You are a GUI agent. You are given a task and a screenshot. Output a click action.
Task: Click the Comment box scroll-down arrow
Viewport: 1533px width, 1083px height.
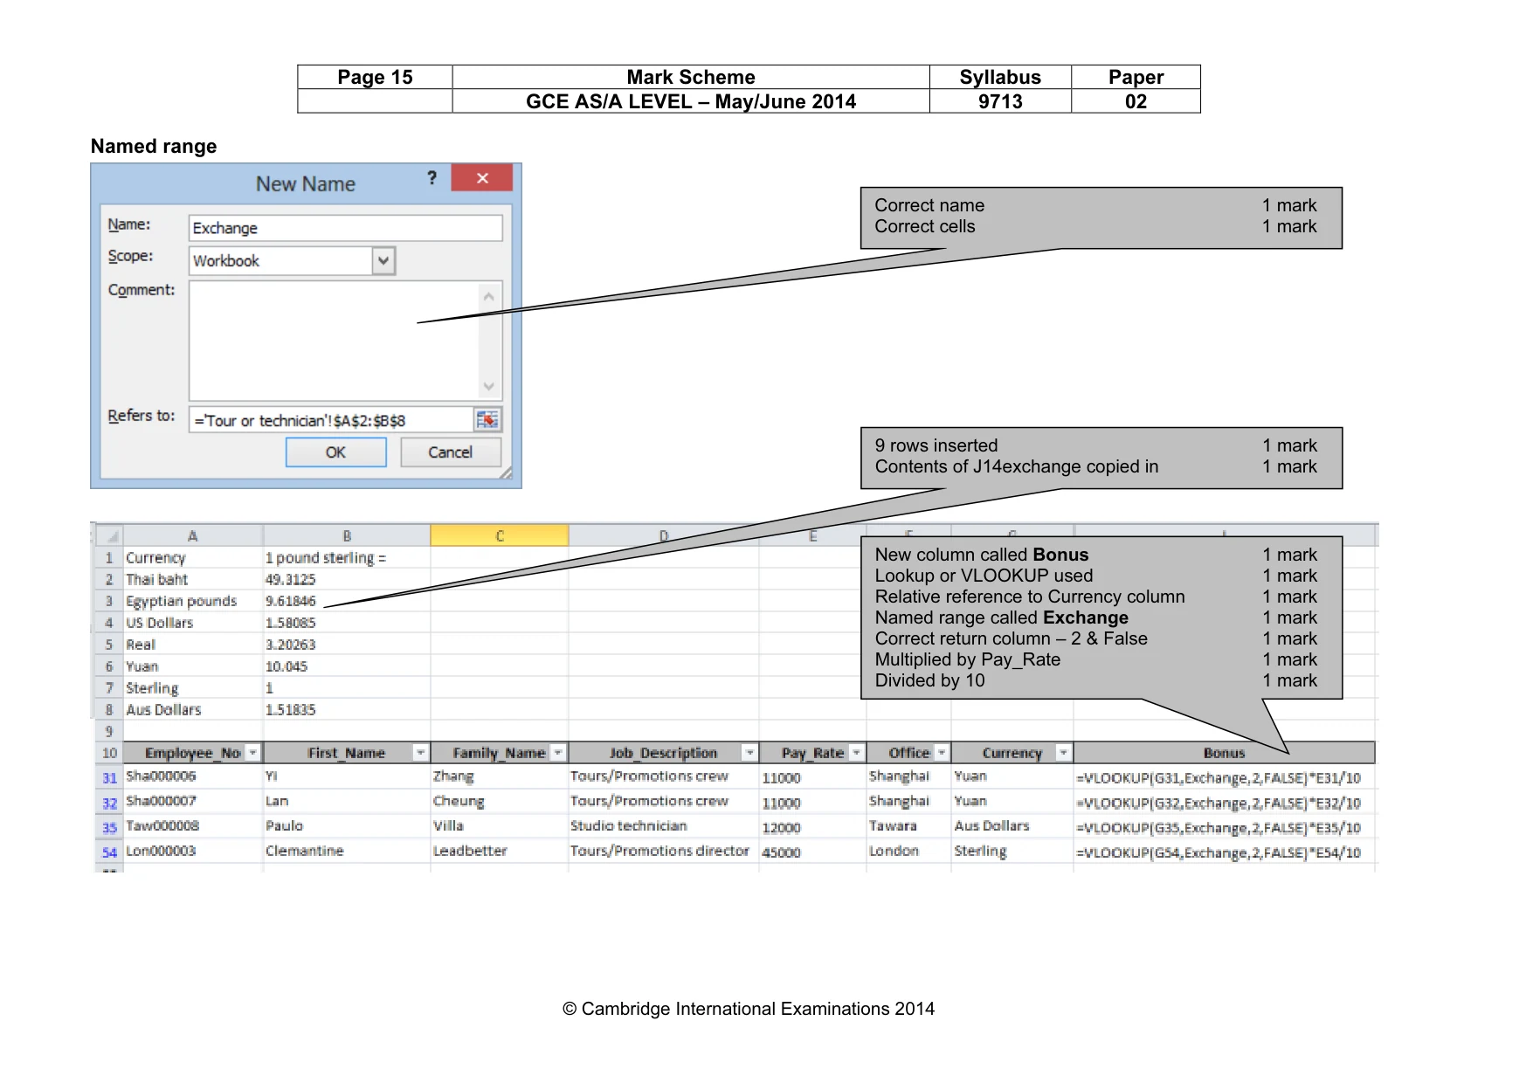pyautogui.click(x=489, y=386)
